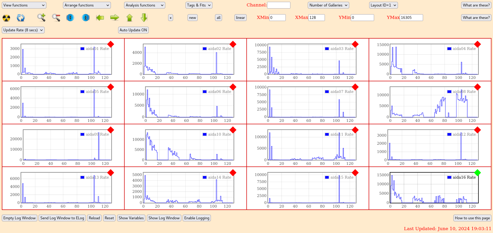Click the green up arrow icon
The image size is (493, 233).
[x=130, y=18]
